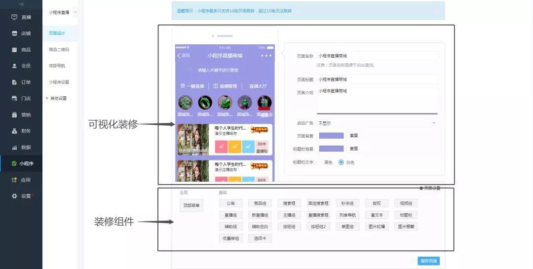Select the 白色 title bar text option
This screenshot has height=269, width=533.
pyautogui.click(x=341, y=162)
